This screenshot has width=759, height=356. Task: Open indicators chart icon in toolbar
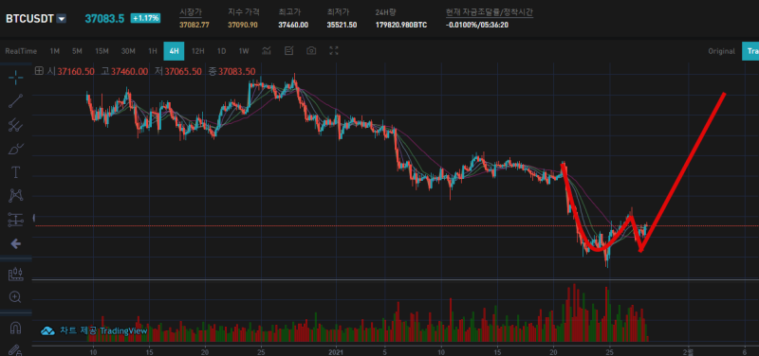click(267, 51)
